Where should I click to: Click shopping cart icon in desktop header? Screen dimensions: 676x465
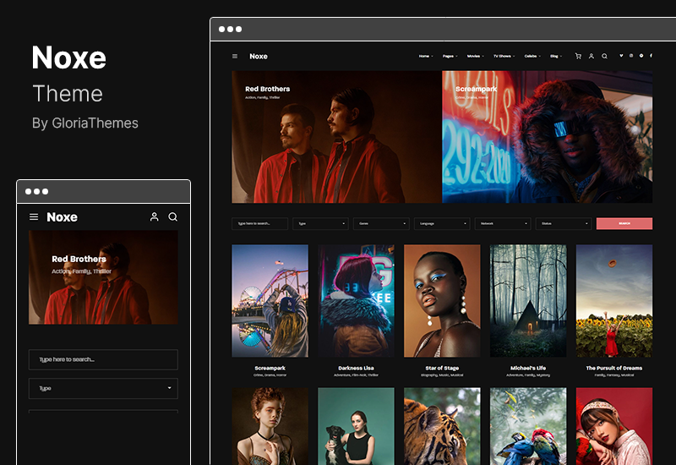578,57
